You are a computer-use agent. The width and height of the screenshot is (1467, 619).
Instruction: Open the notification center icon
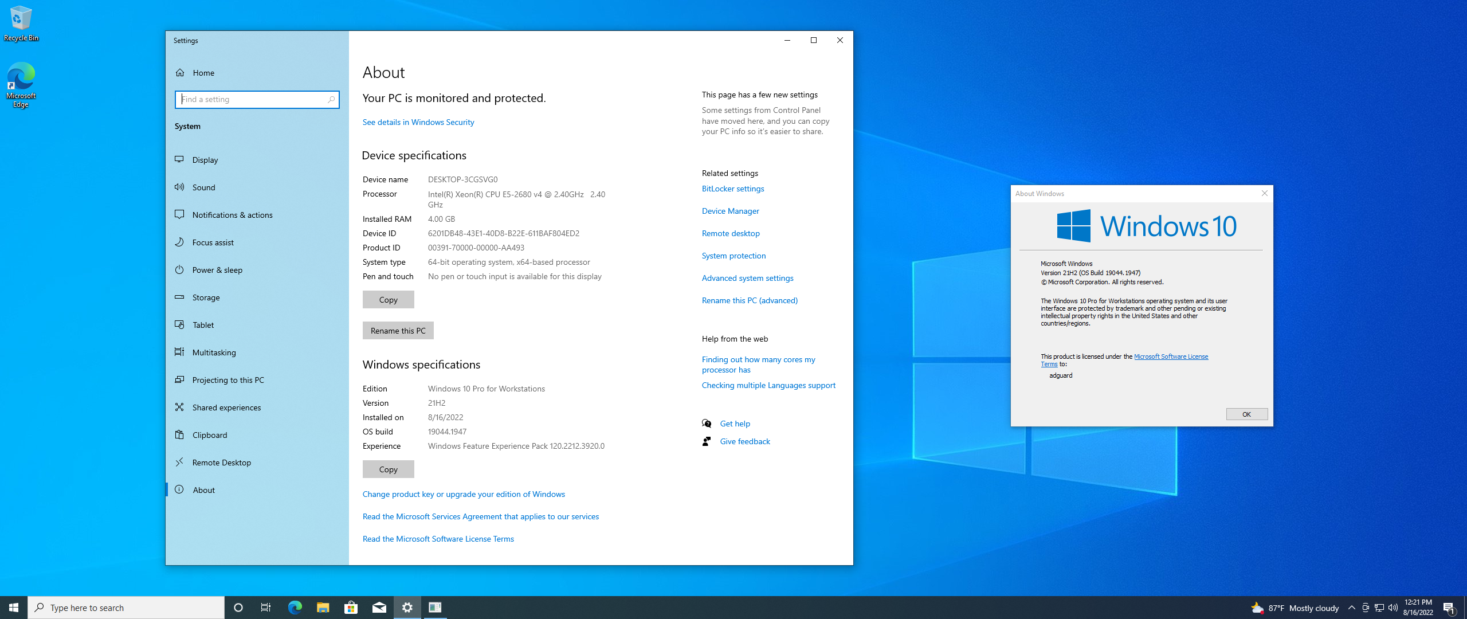(x=1449, y=608)
